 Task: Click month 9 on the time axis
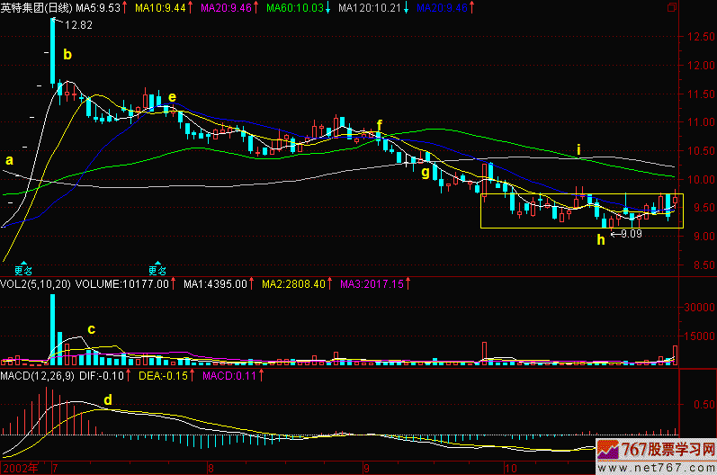(x=366, y=468)
